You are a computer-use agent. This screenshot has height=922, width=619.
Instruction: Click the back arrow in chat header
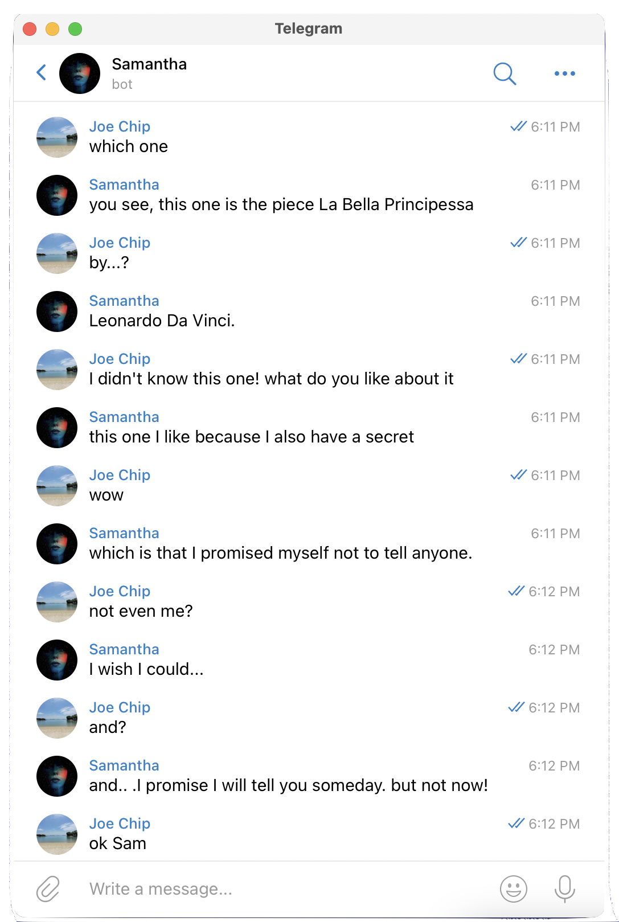(x=41, y=73)
